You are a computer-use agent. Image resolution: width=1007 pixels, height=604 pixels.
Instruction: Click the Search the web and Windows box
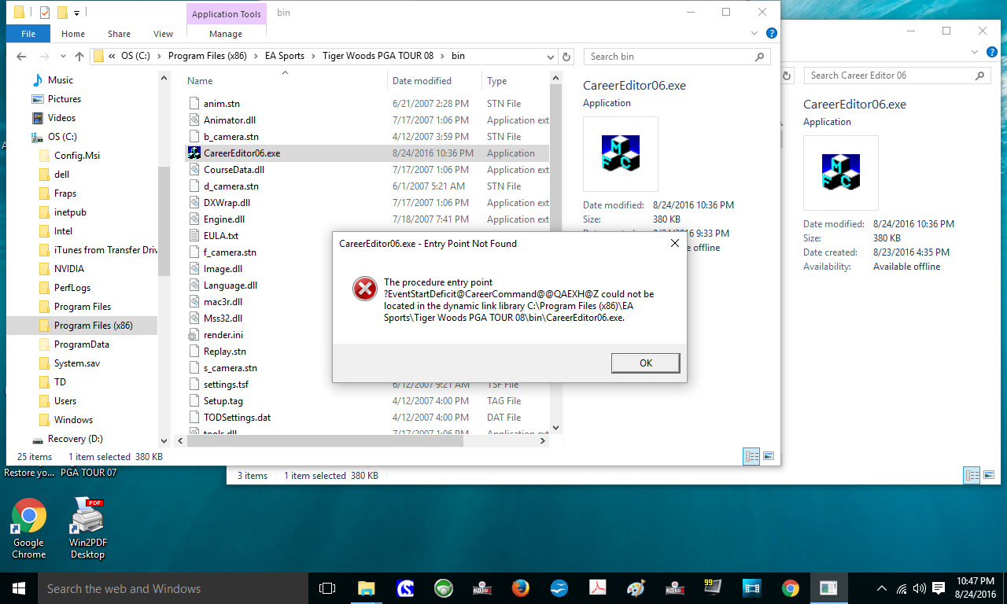point(173,588)
